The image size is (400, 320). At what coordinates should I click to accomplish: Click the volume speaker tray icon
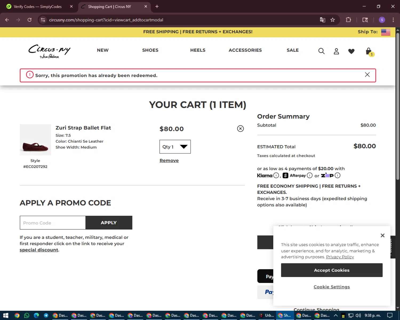coord(358,315)
